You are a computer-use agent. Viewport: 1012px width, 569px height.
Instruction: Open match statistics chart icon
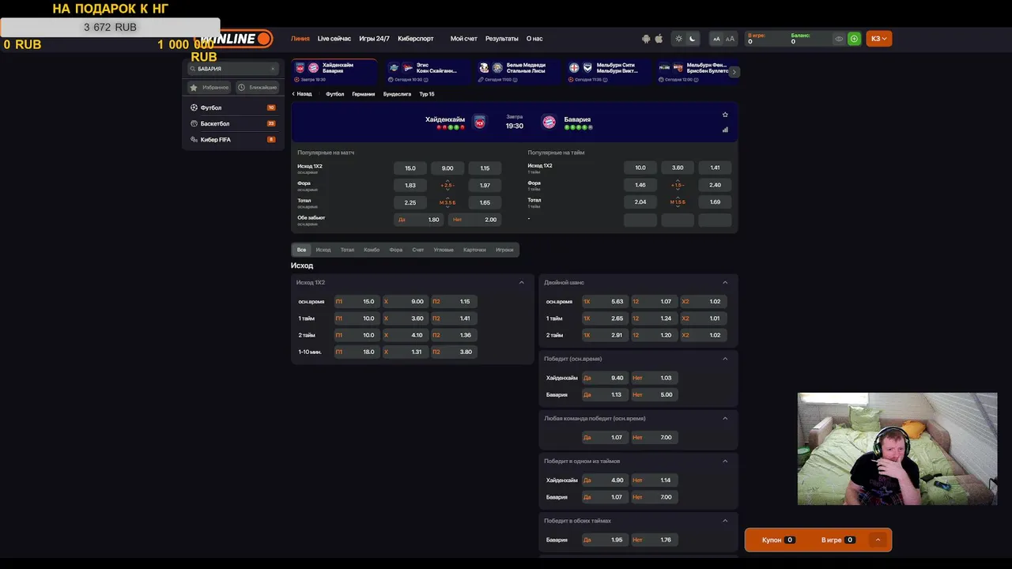click(x=725, y=130)
